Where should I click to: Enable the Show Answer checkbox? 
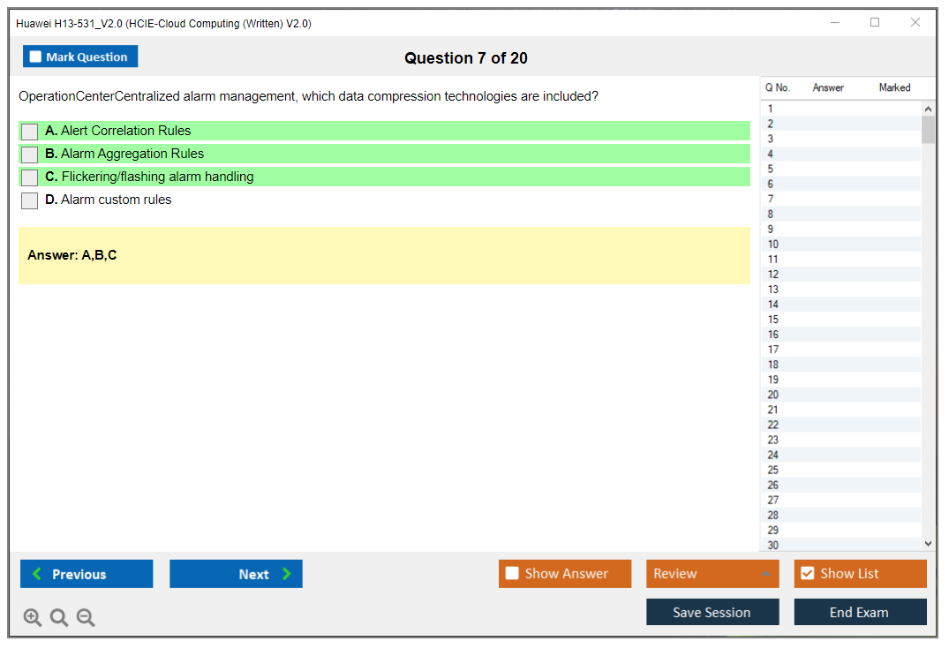point(513,574)
